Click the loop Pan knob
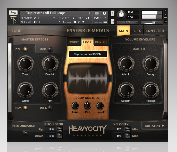 88,106
